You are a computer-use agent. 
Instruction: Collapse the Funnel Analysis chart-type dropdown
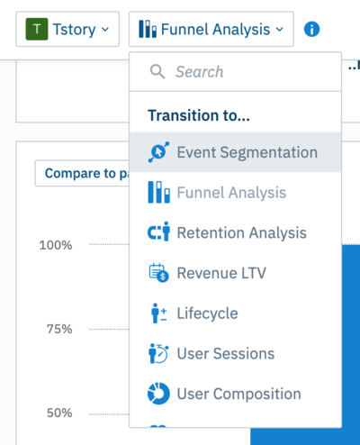pyautogui.click(x=211, y=29)
